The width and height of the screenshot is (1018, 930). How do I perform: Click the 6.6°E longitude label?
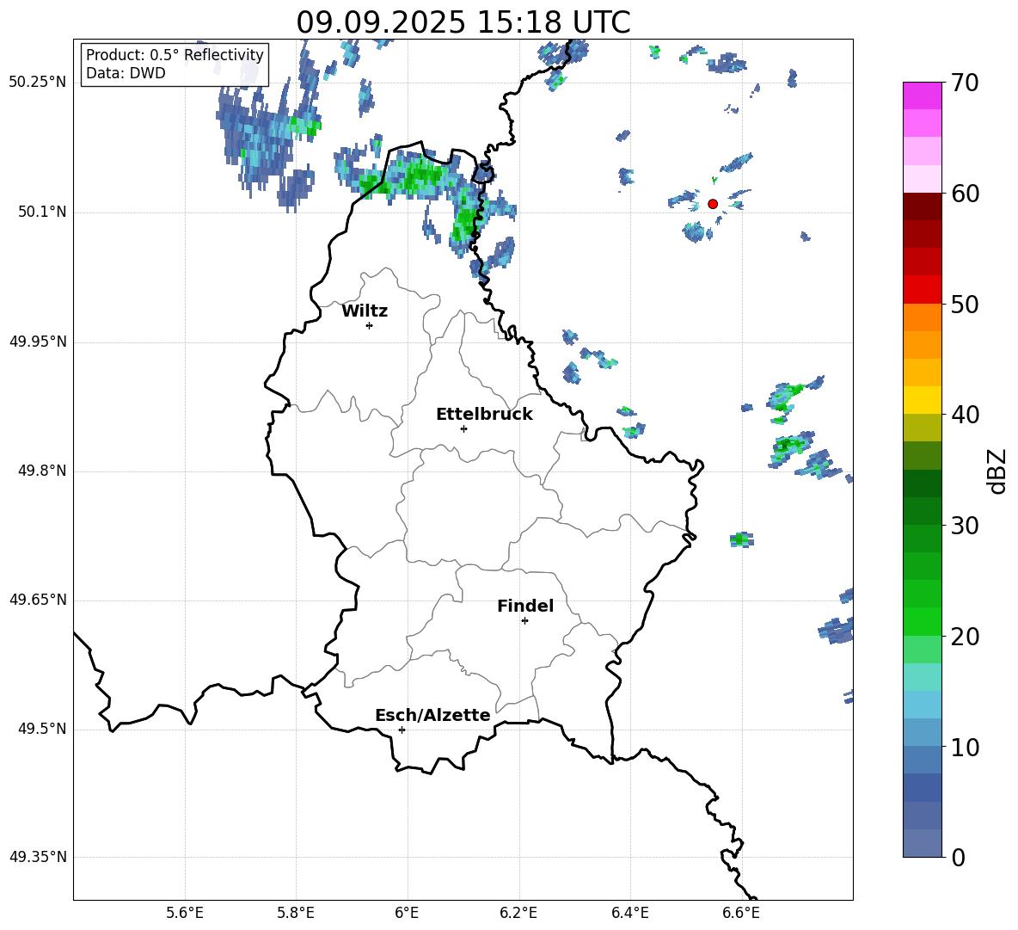[741, 913]
